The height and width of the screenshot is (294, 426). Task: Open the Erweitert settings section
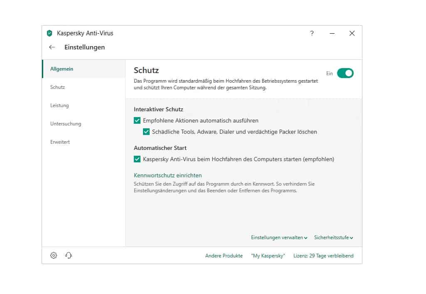click(x=84, y=142)
